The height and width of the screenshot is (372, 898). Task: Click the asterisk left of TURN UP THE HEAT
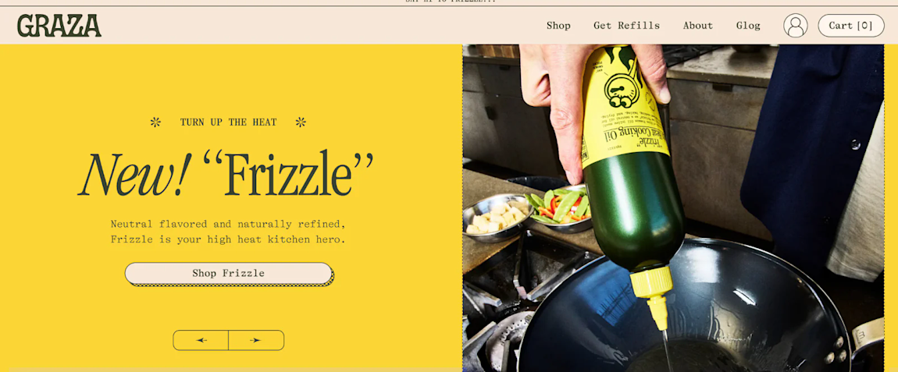point(155,122)
